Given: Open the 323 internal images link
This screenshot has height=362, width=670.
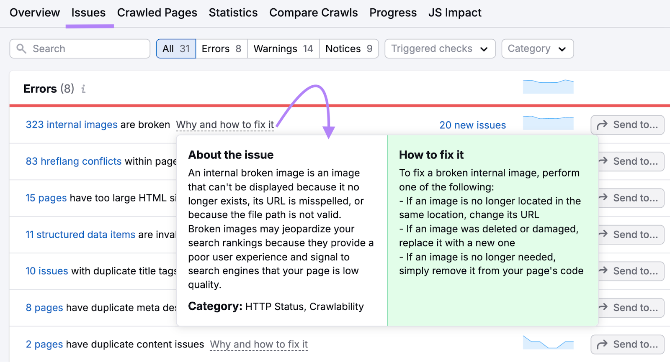Looking at the screenshot, I should coord(72,125).
